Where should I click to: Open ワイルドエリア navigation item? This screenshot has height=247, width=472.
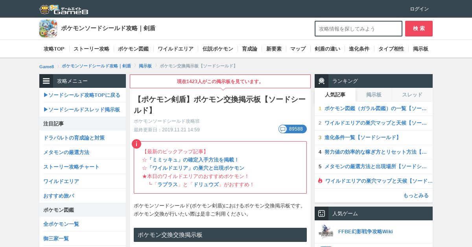[x=175, y=49]
